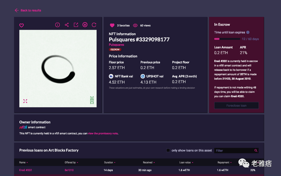Click the ESCROW status badge
This screenshot has height=176, width=281.
(115, 49)
